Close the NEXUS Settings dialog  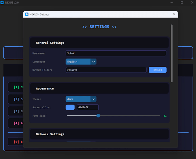(174, 14)
